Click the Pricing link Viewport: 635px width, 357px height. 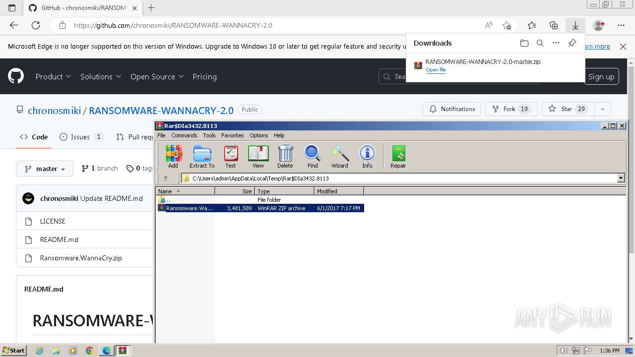coord(204,76)
